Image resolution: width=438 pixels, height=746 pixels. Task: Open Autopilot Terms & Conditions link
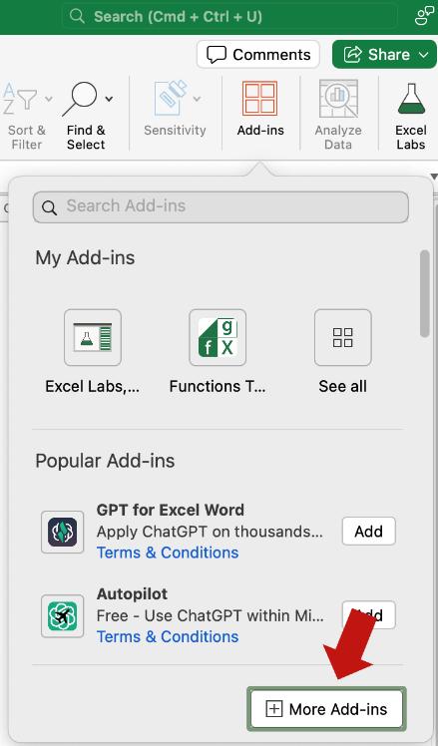[168, 636]
